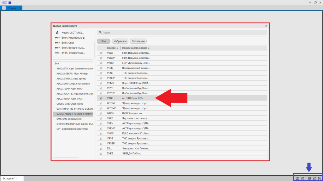Toggle favorite star for VKCO row
Viewport: 323px width, 181px height.
point(101,63)
